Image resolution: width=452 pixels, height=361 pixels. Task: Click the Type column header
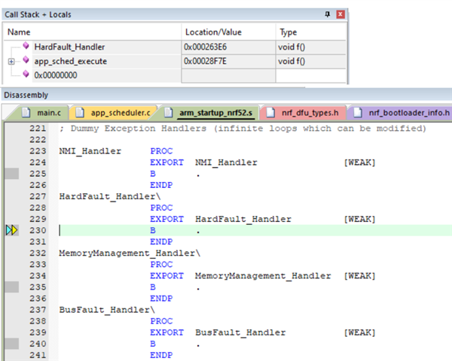click(289, 32)
